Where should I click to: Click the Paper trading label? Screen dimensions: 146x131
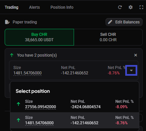(25, 22)
